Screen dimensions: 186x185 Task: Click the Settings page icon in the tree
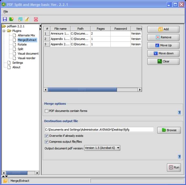(9, 63)
